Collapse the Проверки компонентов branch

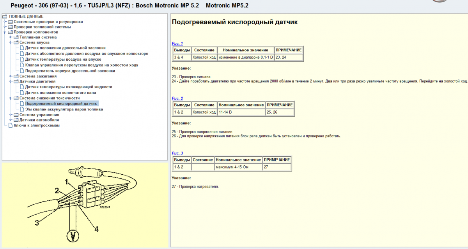click(5, 32)
